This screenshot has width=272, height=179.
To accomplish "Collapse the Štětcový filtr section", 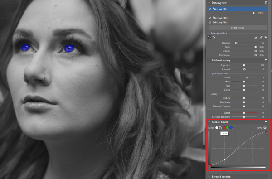I will pos(209,3).
